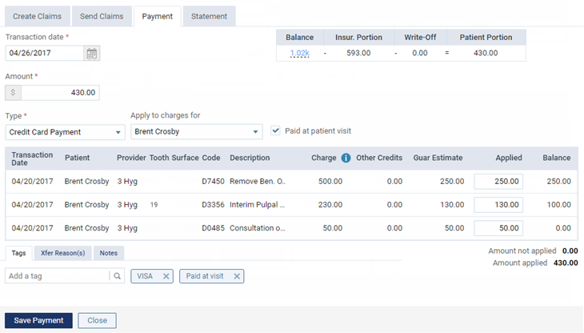
Task: Switch to the Create Claims tab
Action: (38, 16)
